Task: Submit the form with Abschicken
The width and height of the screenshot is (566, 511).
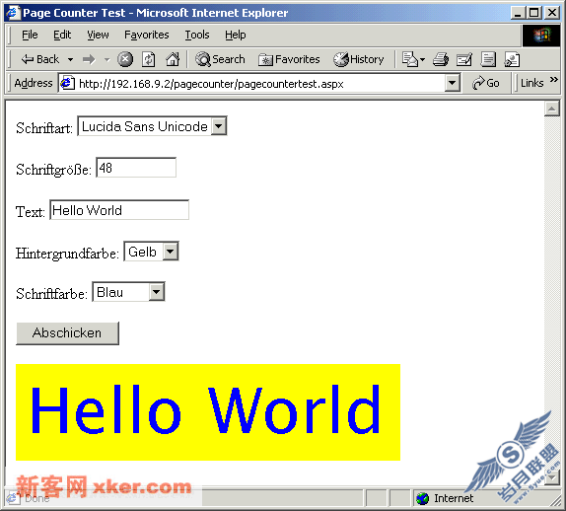Action: click(x=67, y=333)
